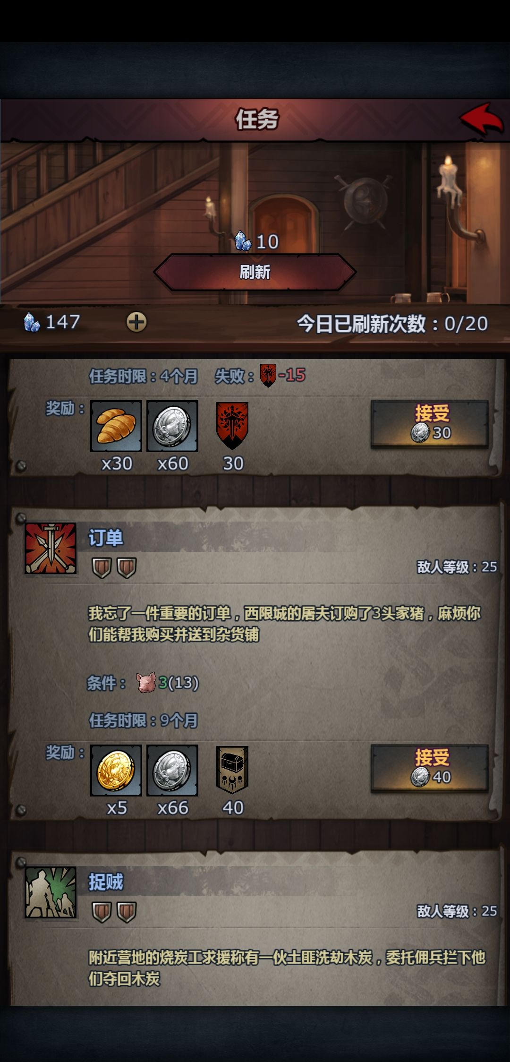Tap the 捉贼 quest title
The height and width of the screenshot is (1062, 510).
coord(106,882)
